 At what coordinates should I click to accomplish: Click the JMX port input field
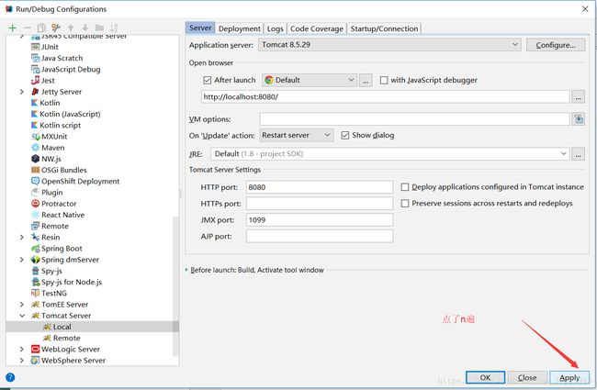click(320, 220)
